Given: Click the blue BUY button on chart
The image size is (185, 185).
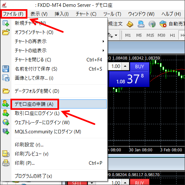Looking at the screenshot, I should pos(140,67).
